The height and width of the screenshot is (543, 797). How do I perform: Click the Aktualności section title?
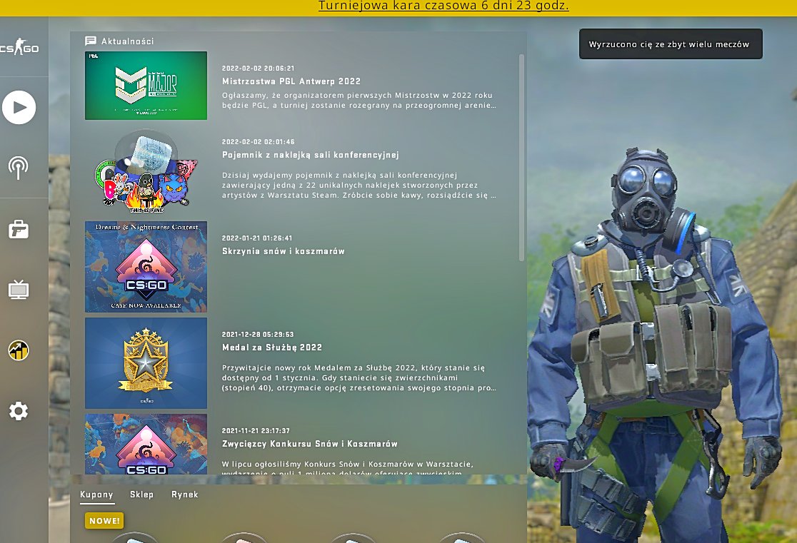127,41
